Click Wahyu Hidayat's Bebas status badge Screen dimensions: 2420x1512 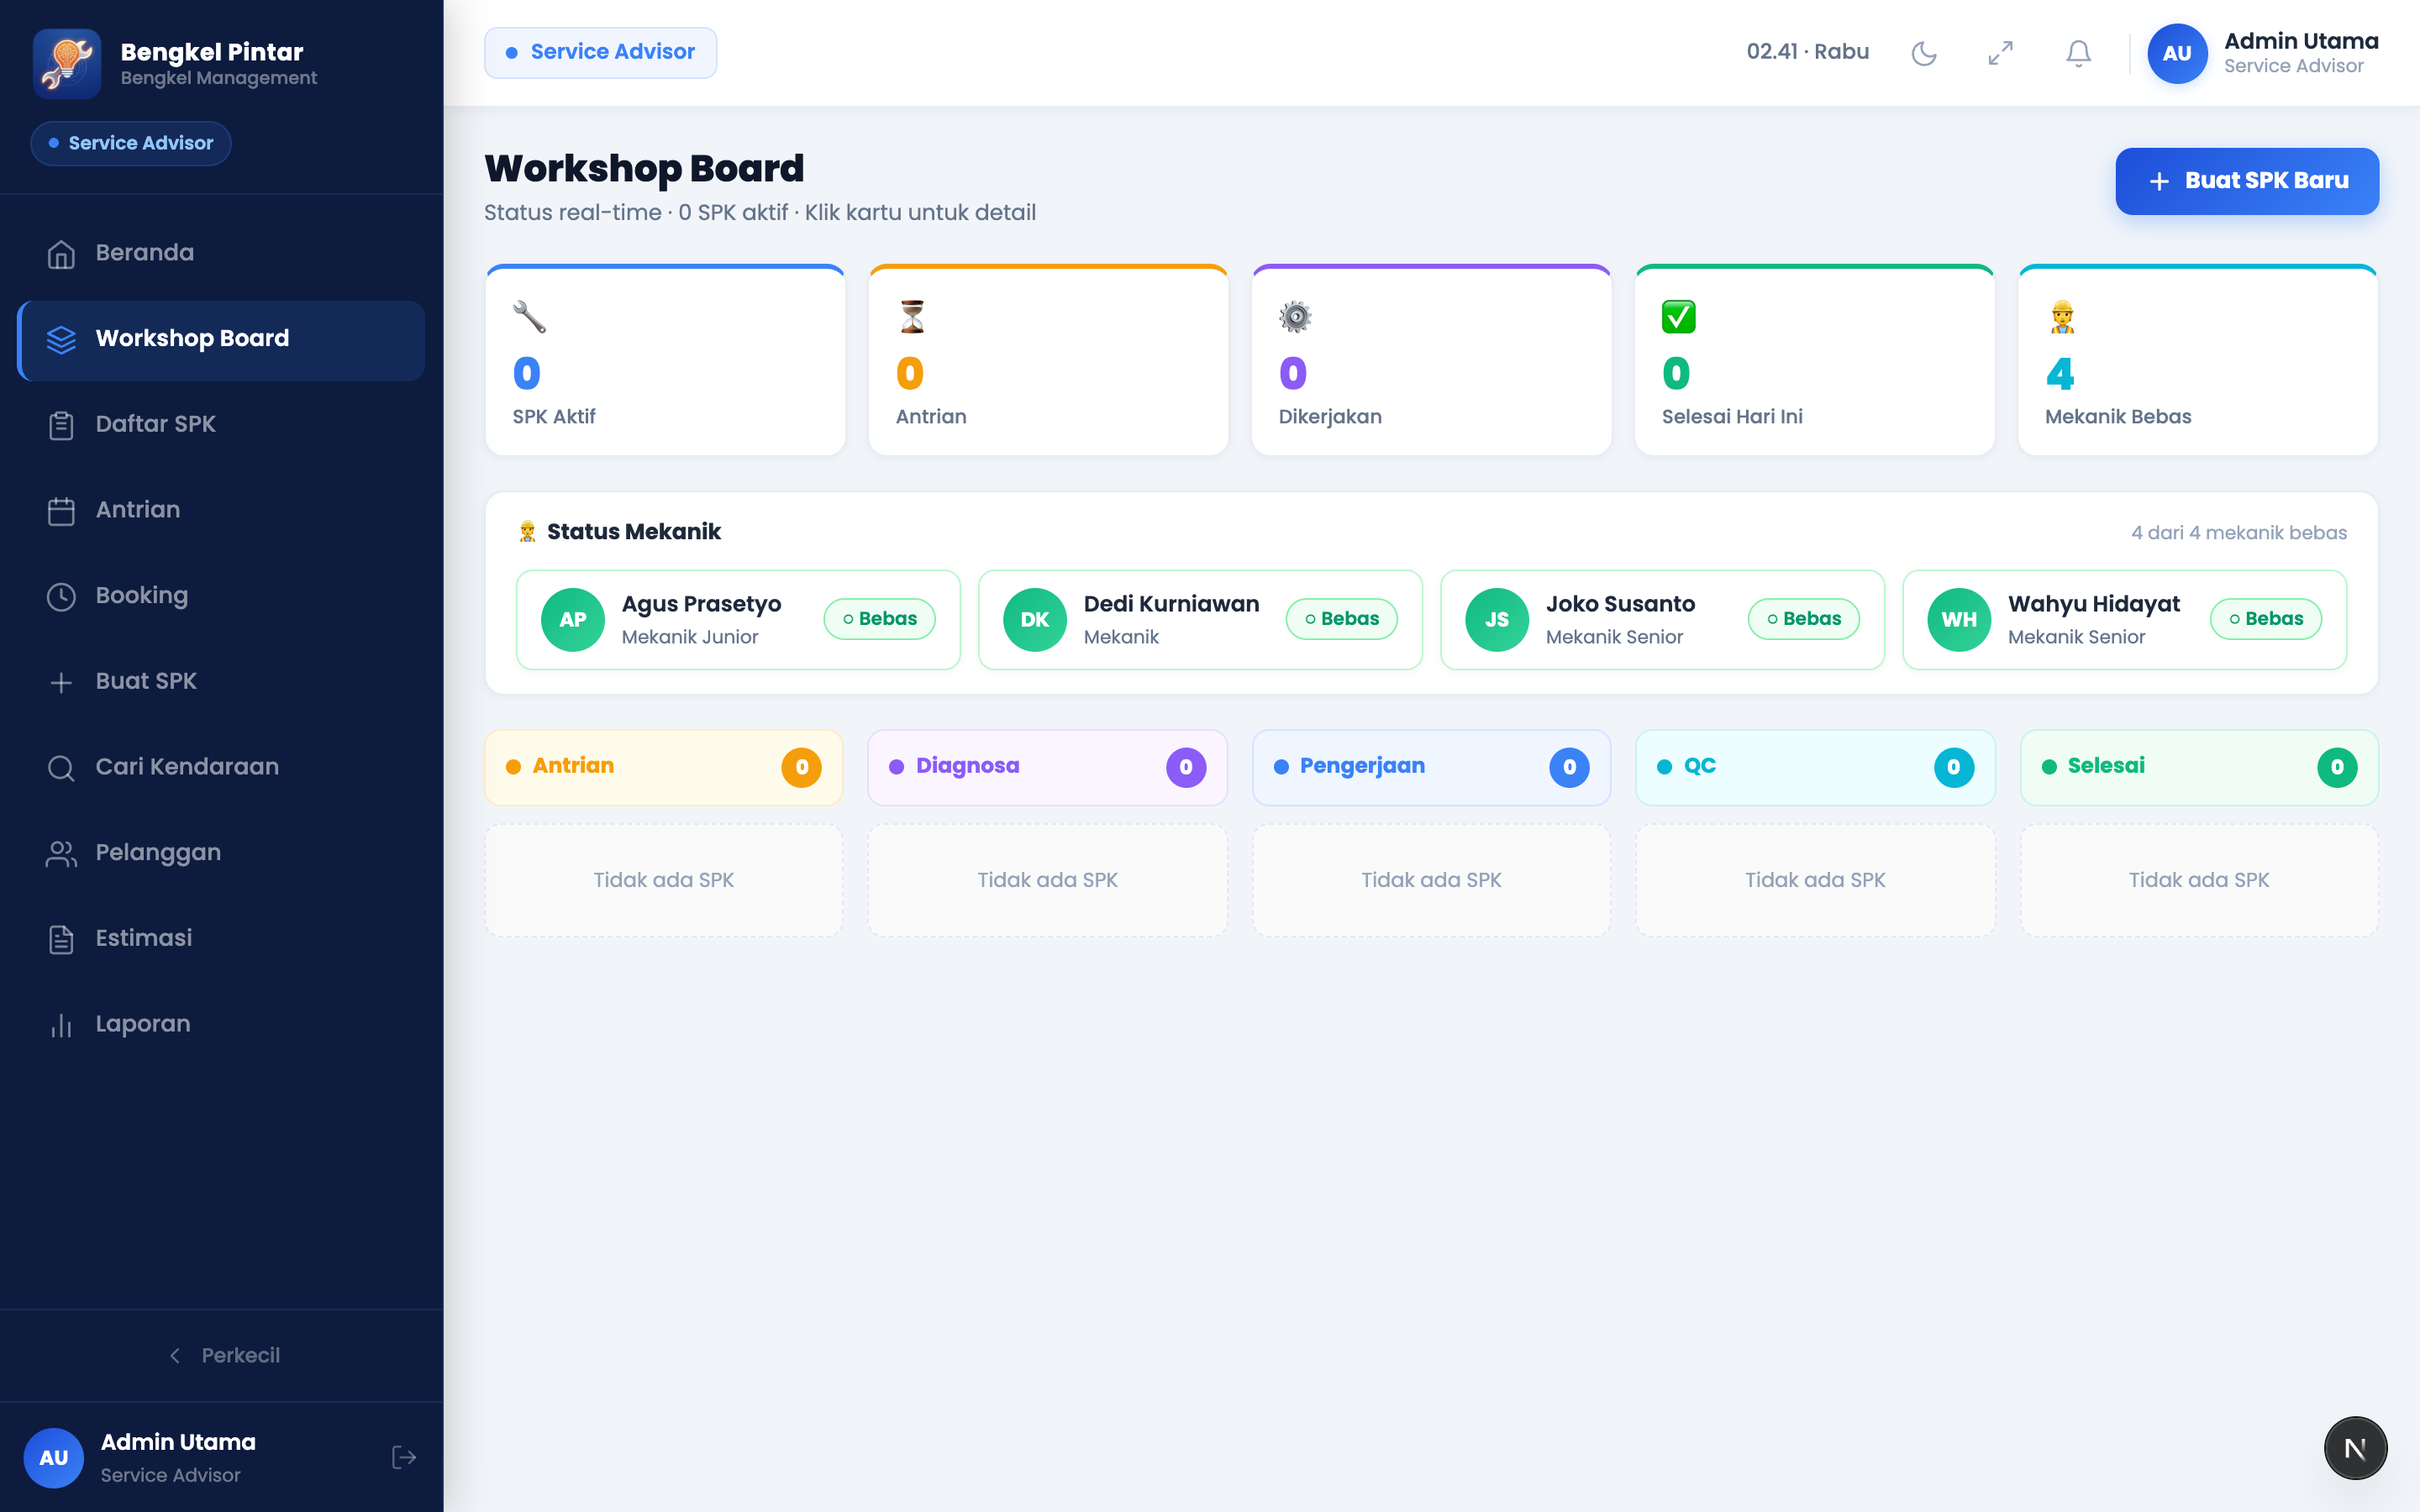(2265, 619)
